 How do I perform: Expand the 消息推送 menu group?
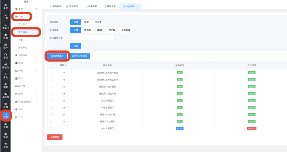[x=26, y=55]
